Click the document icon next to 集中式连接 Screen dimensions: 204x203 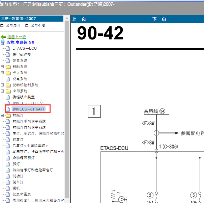click(x=8, y=54)
